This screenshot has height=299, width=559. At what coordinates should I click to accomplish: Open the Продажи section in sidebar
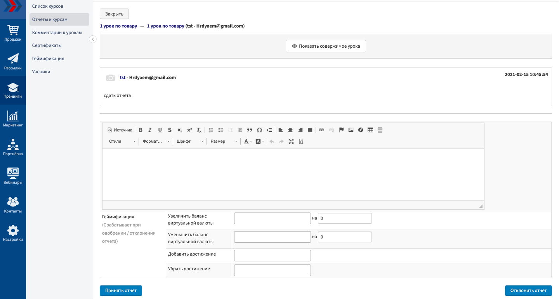[13, 33]
